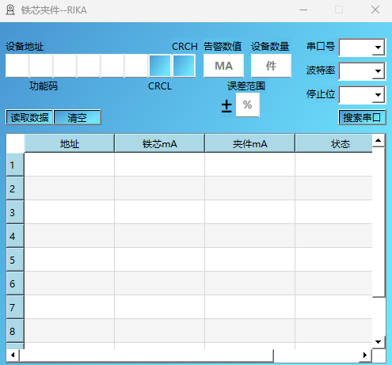Select row header 4
392x365 pixels.
[x=15, y=236]
